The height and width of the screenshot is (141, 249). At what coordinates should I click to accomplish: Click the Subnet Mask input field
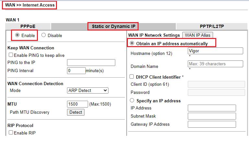click(212, 116)
